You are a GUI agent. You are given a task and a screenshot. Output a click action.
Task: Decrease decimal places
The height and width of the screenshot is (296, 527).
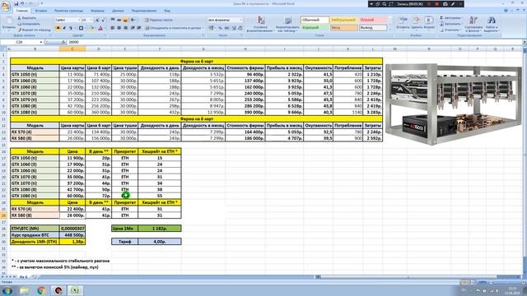coord(240,28)
